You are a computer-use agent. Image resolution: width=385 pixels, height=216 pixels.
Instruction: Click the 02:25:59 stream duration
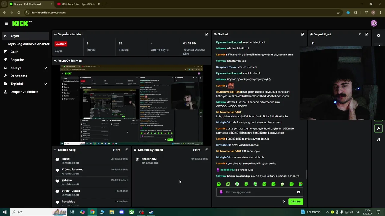coord(189,43)
